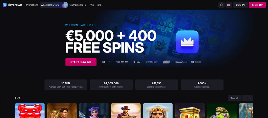Image resolution: width=268 pixels, height=118 pixels.
Task: Click See all for Hot games
Action: pyautogui.click(x=234, y=98)
